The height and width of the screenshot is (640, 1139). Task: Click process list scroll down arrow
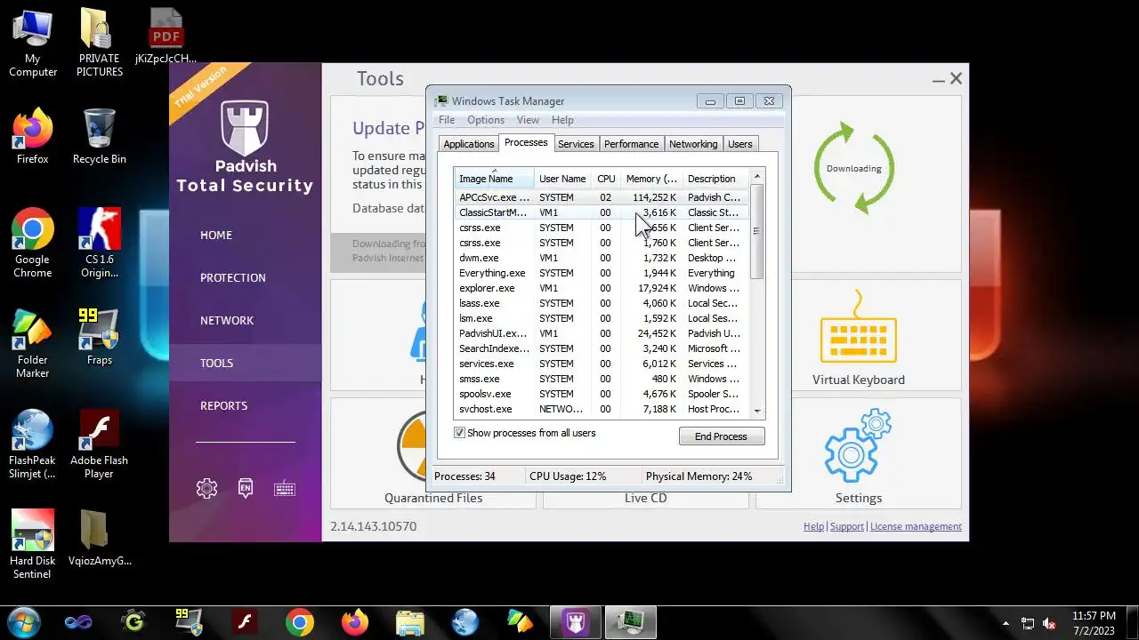click(x=757, y=411)
